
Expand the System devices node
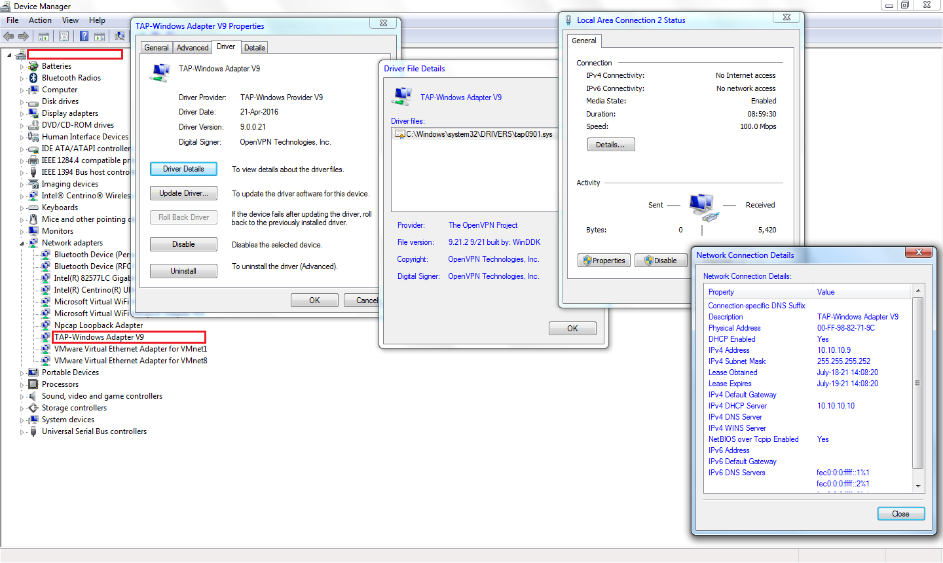click(x=22, y=420)
